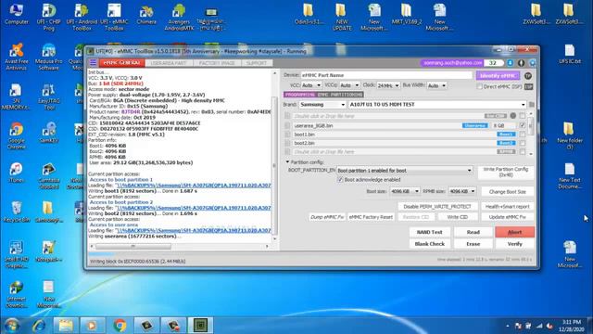The height and width of the screenshot is (334, 593).
Task: Click the Abort button
Action: 515,232
